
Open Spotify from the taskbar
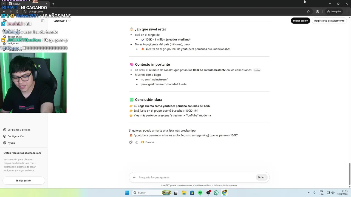pyautogui.click(x=200, y=193)
